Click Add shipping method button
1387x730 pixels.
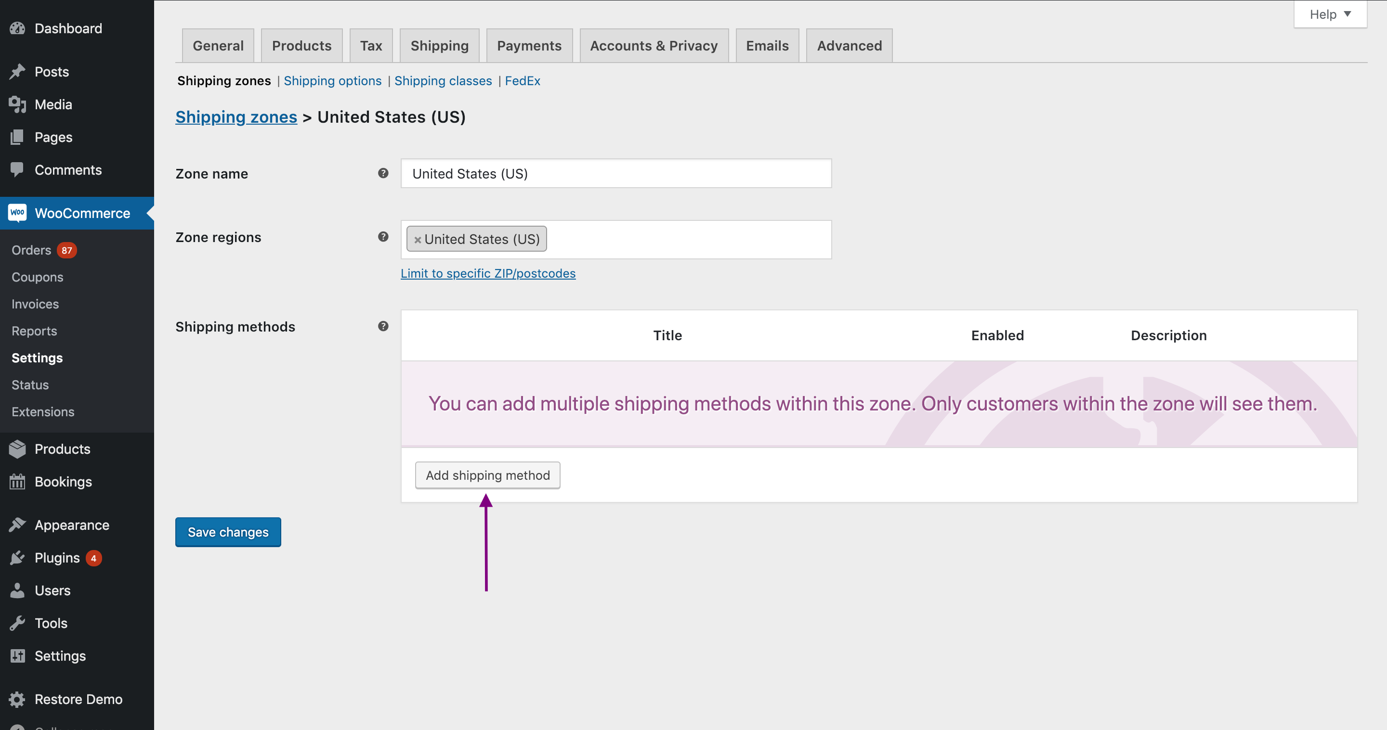click(487, 474)
